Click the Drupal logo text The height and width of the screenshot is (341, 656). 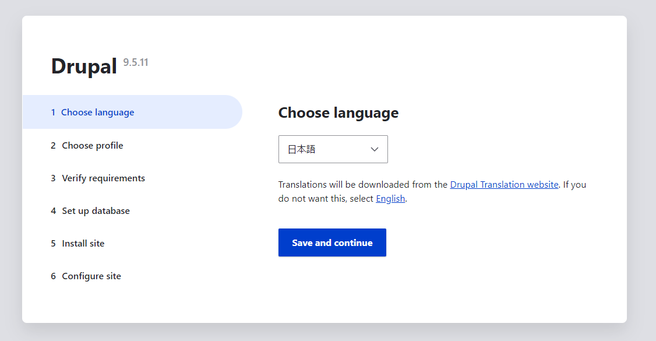point(84,66)
